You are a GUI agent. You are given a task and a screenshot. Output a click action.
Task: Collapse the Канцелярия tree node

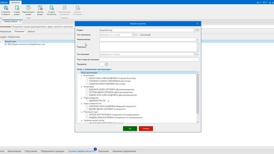click(x=81, y=87)
